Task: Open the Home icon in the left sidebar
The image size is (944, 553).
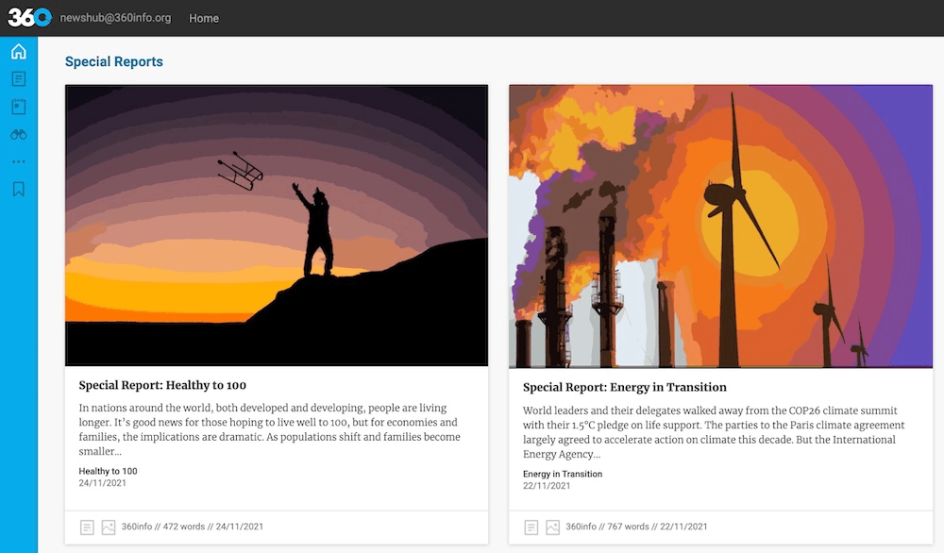Action: [x=18, y=51]
